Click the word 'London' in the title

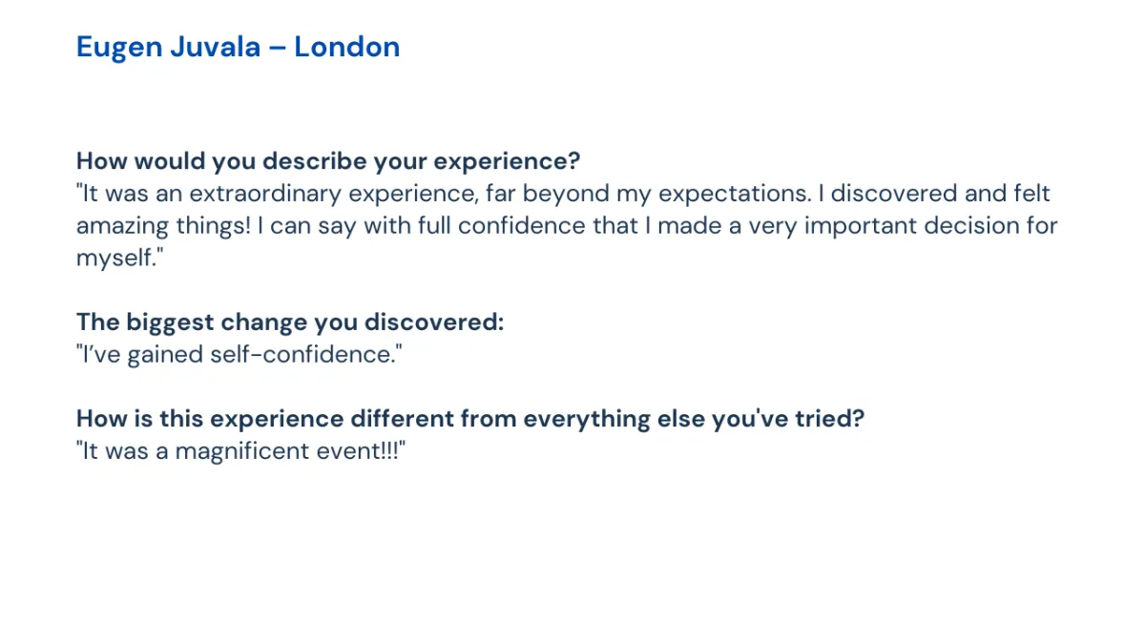point(346,47)
